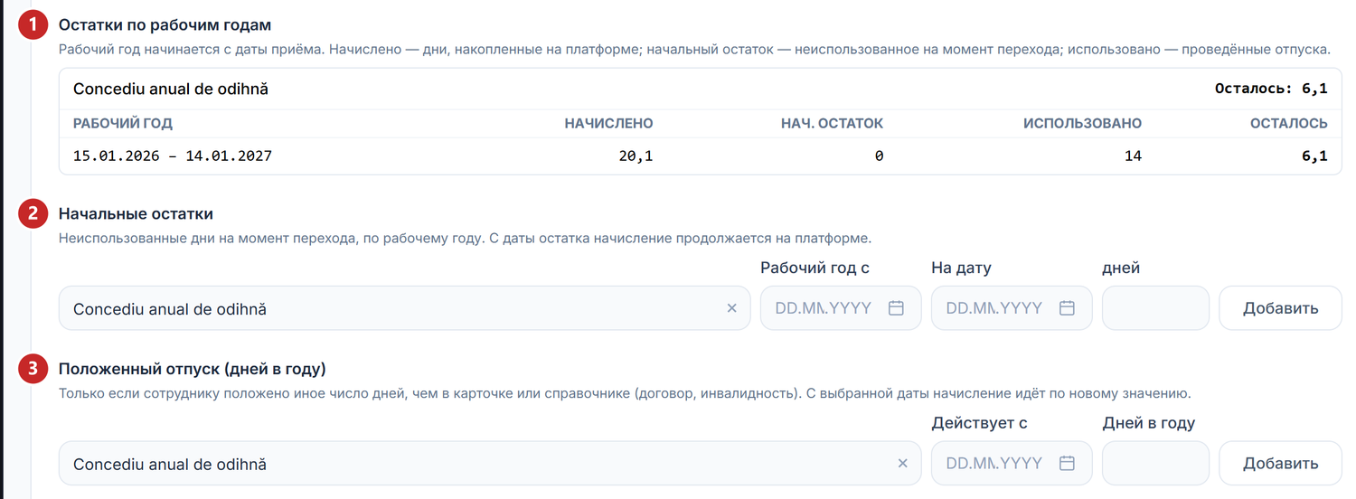Focus the Дней в году input

1155,464
